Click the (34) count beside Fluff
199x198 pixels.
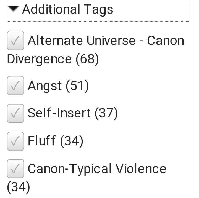72,141
